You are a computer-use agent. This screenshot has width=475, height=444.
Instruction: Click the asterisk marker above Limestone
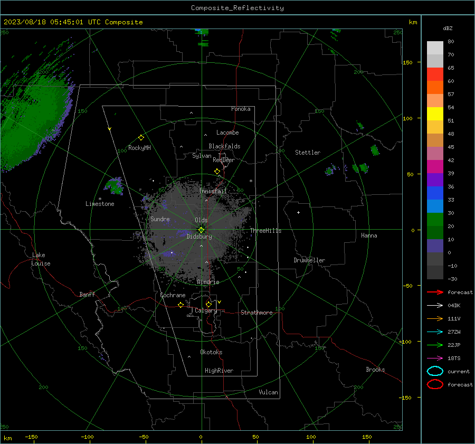(100, 199)
